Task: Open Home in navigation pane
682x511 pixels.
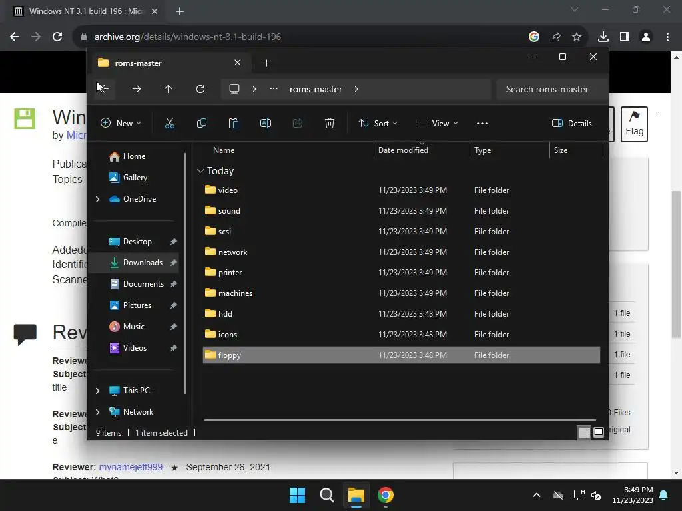Action: coord(133,156)
